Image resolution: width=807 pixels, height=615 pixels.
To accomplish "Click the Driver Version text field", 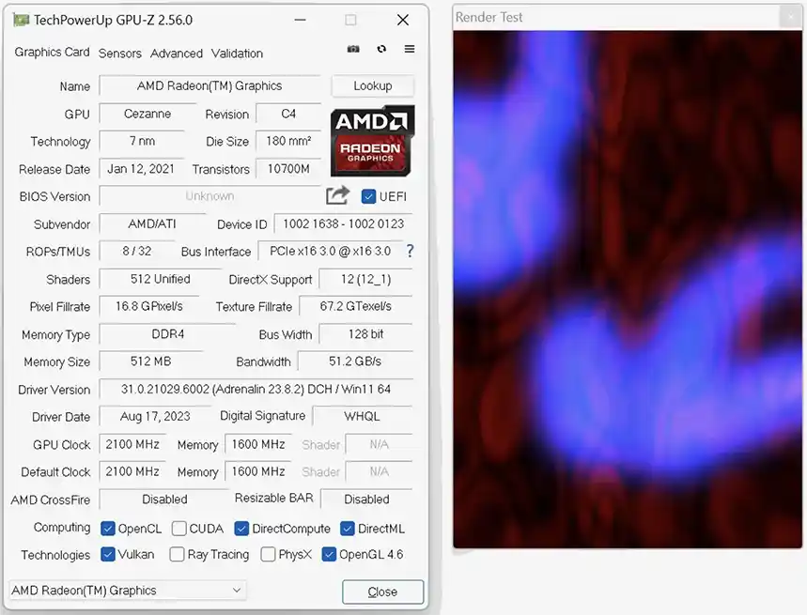I will [x=256, y=389].
